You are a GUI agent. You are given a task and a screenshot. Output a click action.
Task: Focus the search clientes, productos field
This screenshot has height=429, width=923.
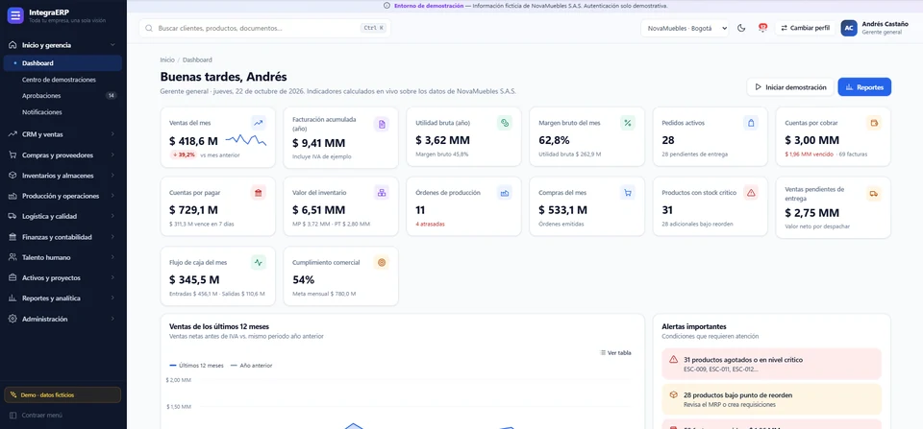(265, 28)
